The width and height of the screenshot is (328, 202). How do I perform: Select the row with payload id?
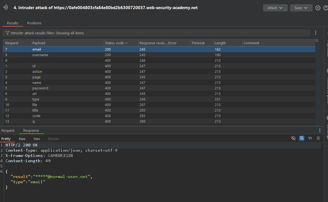coord(159,66)
